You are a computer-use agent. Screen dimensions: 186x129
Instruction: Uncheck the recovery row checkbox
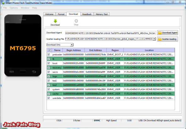coord(49,68)
